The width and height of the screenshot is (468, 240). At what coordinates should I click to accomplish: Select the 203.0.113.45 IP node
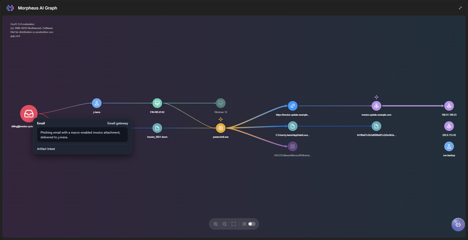(x=449, y=126)
